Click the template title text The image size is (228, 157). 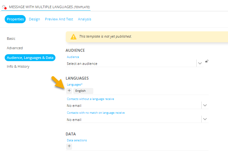point(49,7)
